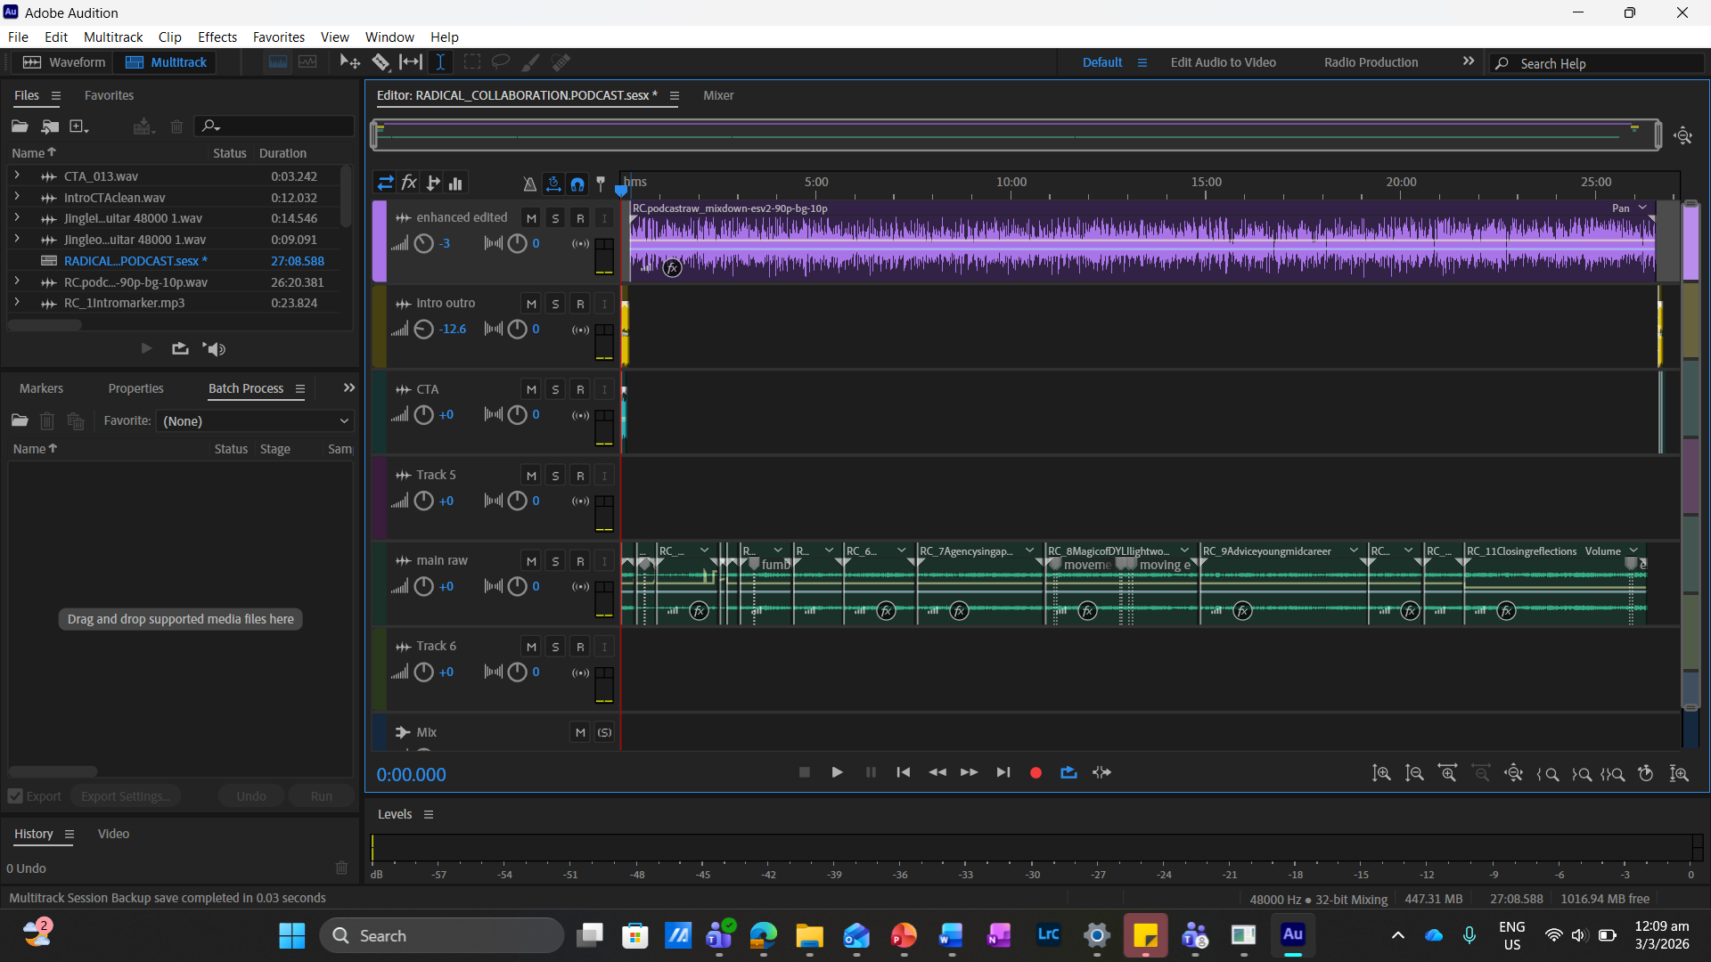Click Zoom In Amplitude icon

(x=1381, y=773)
